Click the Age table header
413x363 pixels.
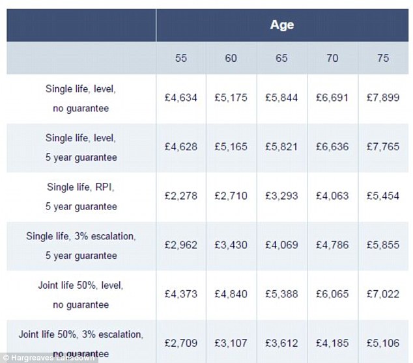282,25
